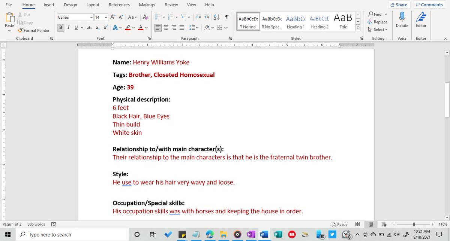Center-align the paragraph
Viewport: 450px width, 241px height.
point(166,28)
